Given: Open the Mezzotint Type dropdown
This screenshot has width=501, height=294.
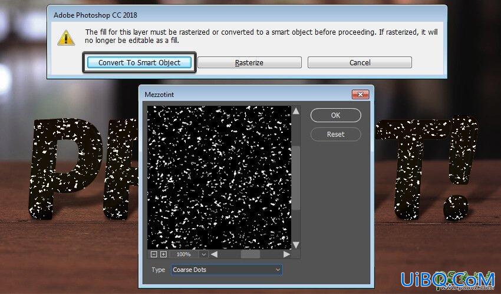Looking at the screenshot, I should 226,270.
